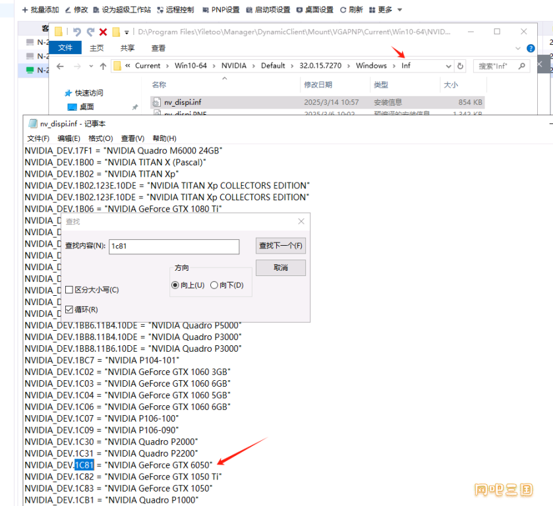Click the Default breadcrumb segment
This screenshot has width=553, height=506.
pyautogui.click(x=273, y=66)
